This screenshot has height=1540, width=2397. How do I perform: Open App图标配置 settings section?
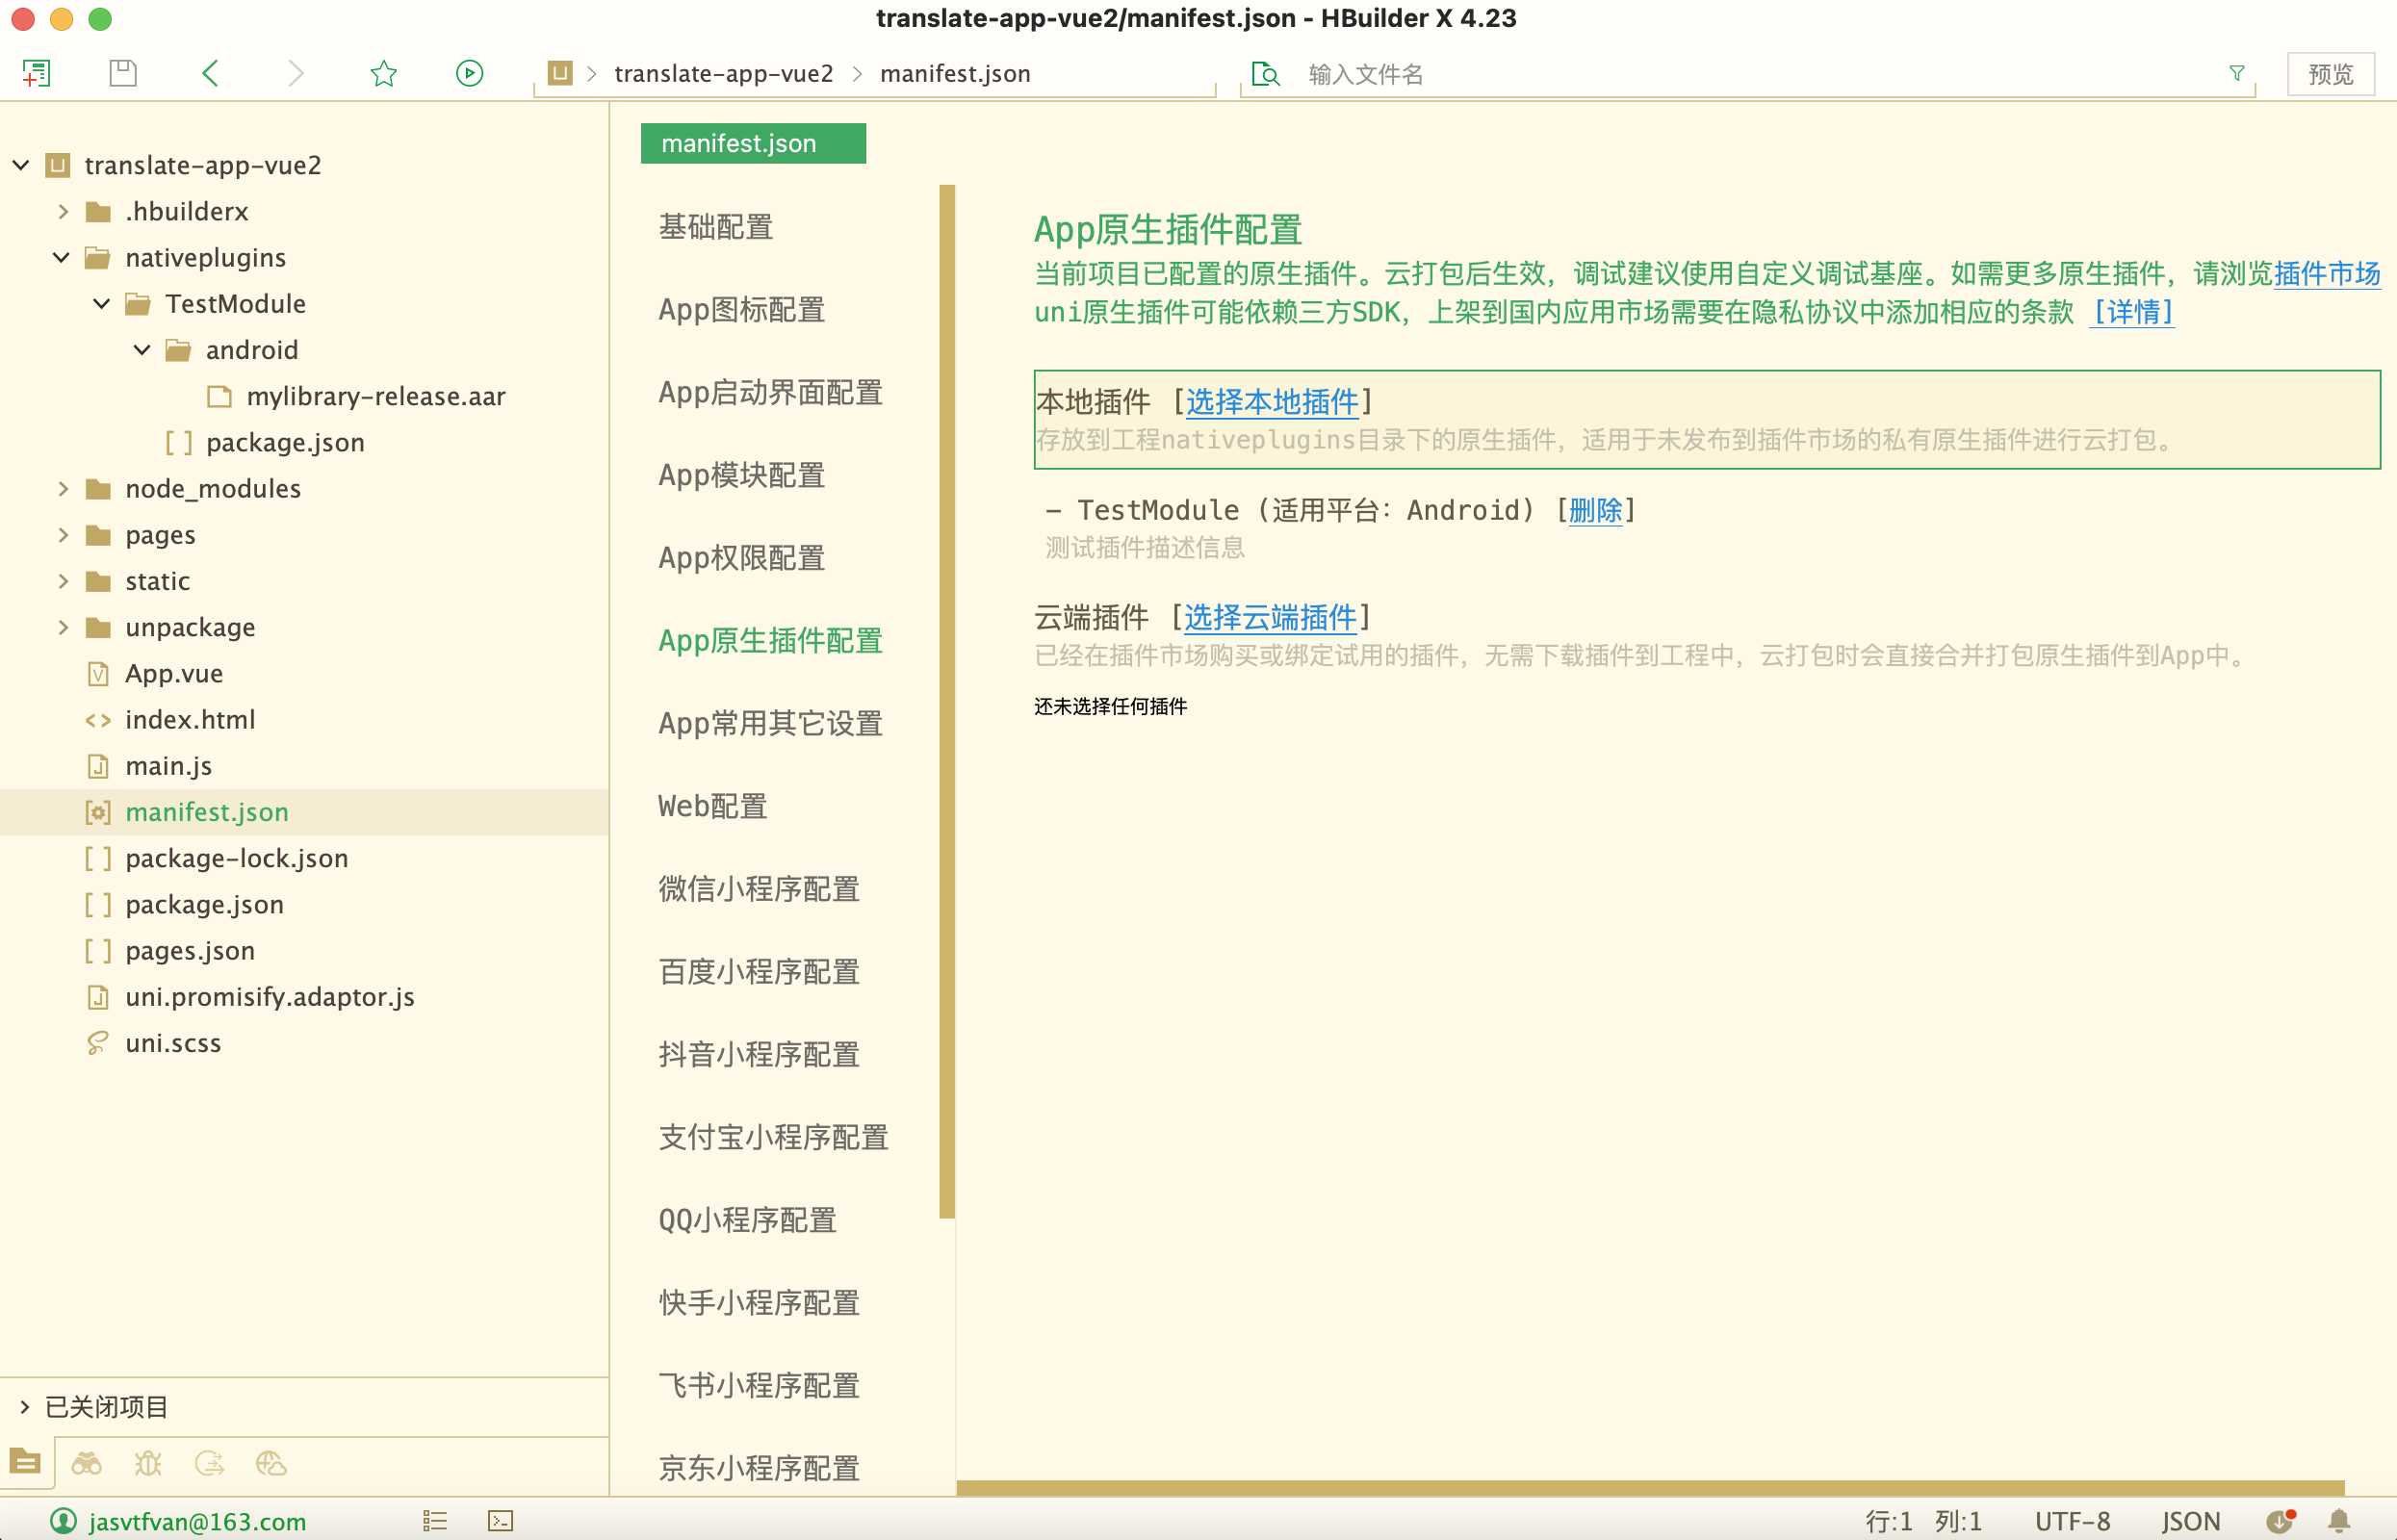741,310
